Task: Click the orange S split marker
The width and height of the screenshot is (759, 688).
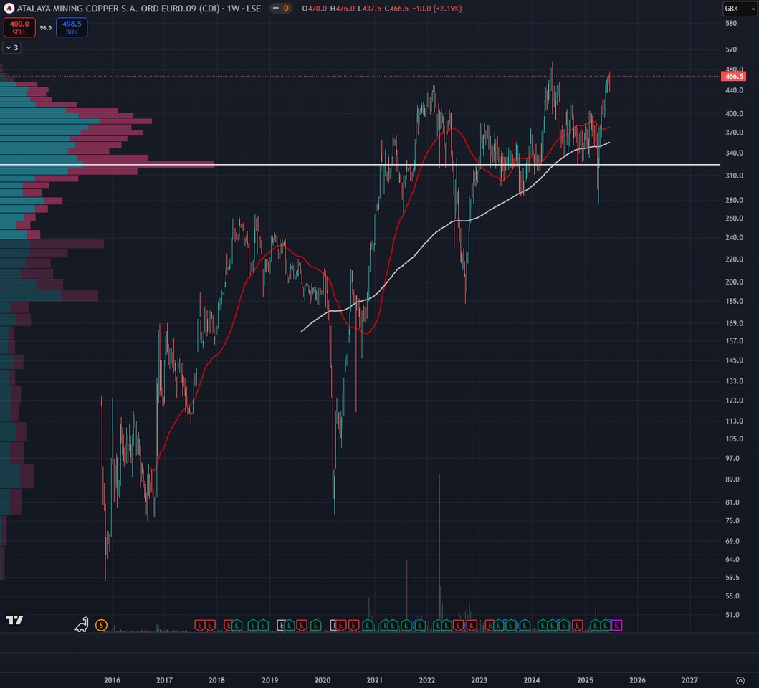Action: click(x=101, y=625)
